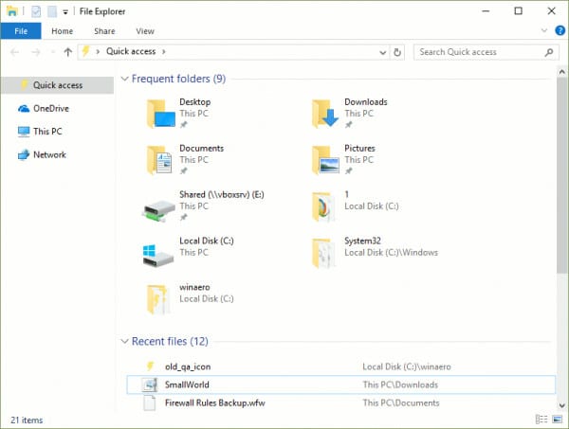
Task: Select the Desktop folder icon
Action: coord(161,114)
